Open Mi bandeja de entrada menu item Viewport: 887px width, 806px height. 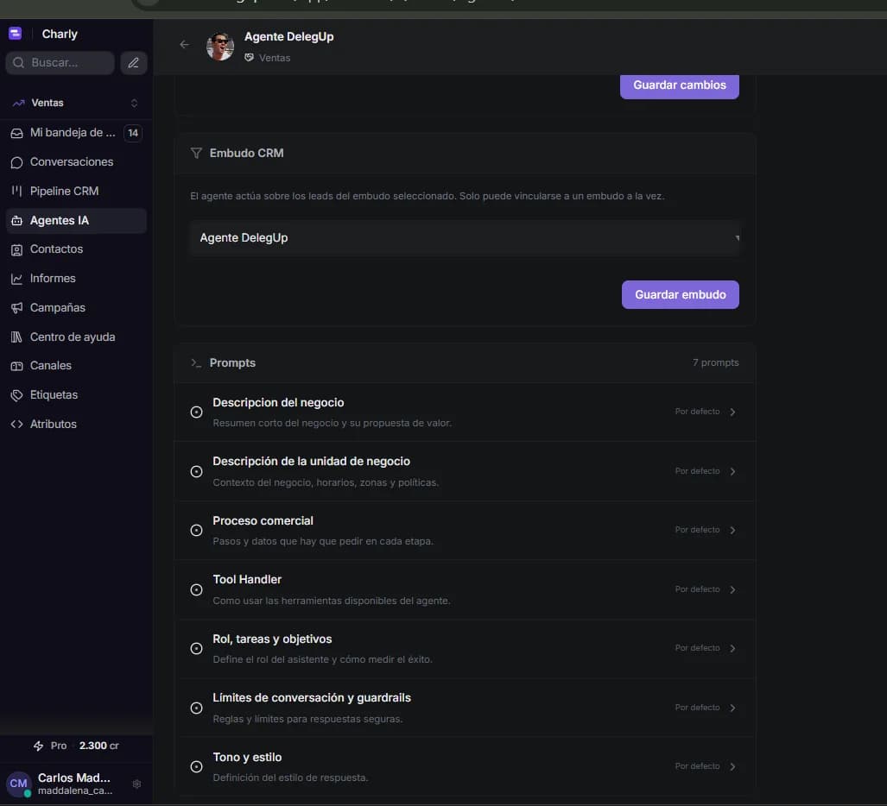(76, 133)
